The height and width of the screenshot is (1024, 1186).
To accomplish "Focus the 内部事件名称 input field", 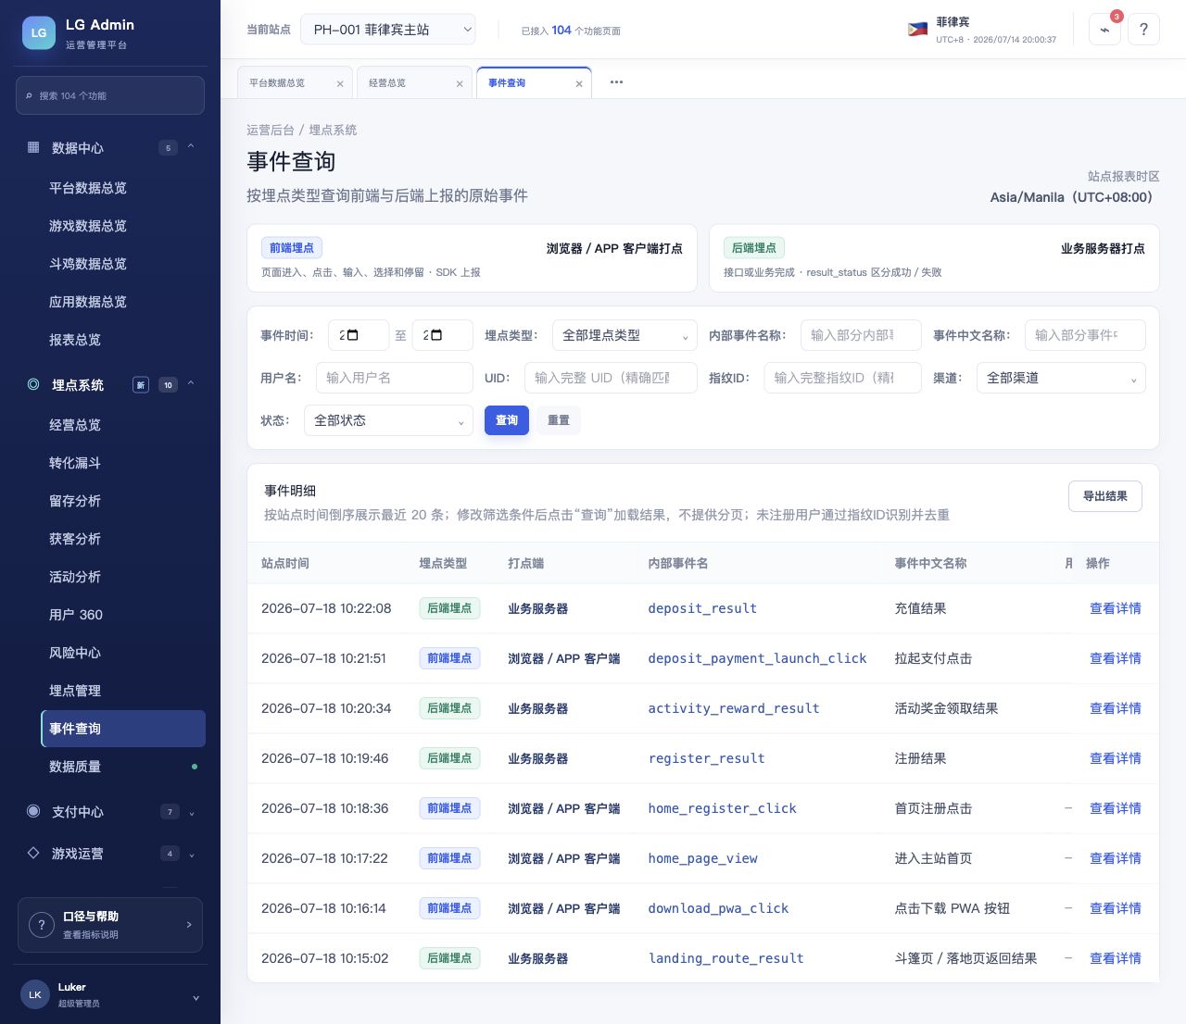I will tap(861, 335).
